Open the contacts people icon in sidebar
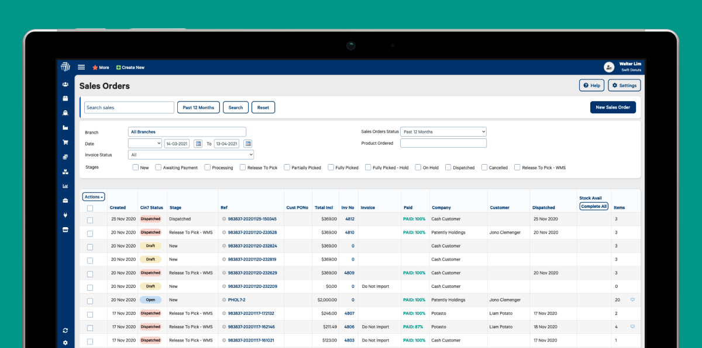 point(66,85)
